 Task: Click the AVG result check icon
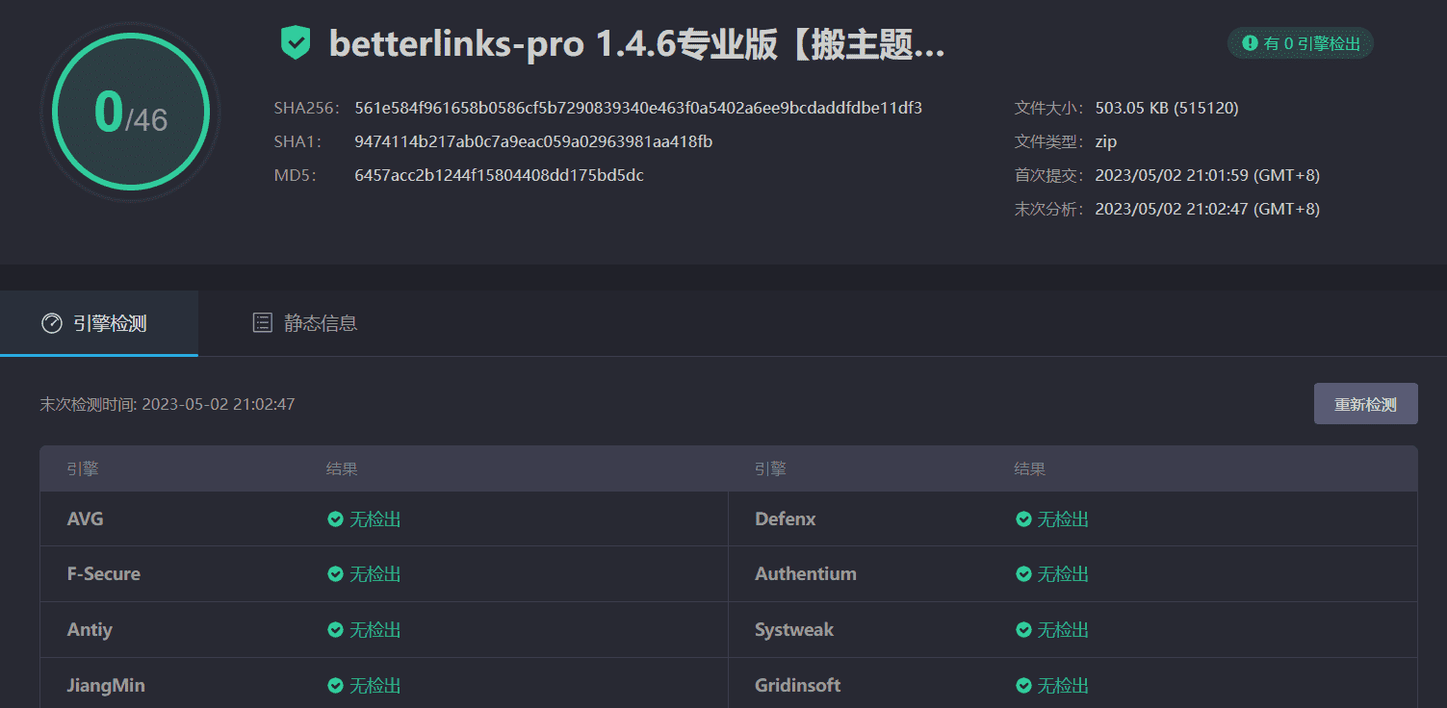(335, 519)
